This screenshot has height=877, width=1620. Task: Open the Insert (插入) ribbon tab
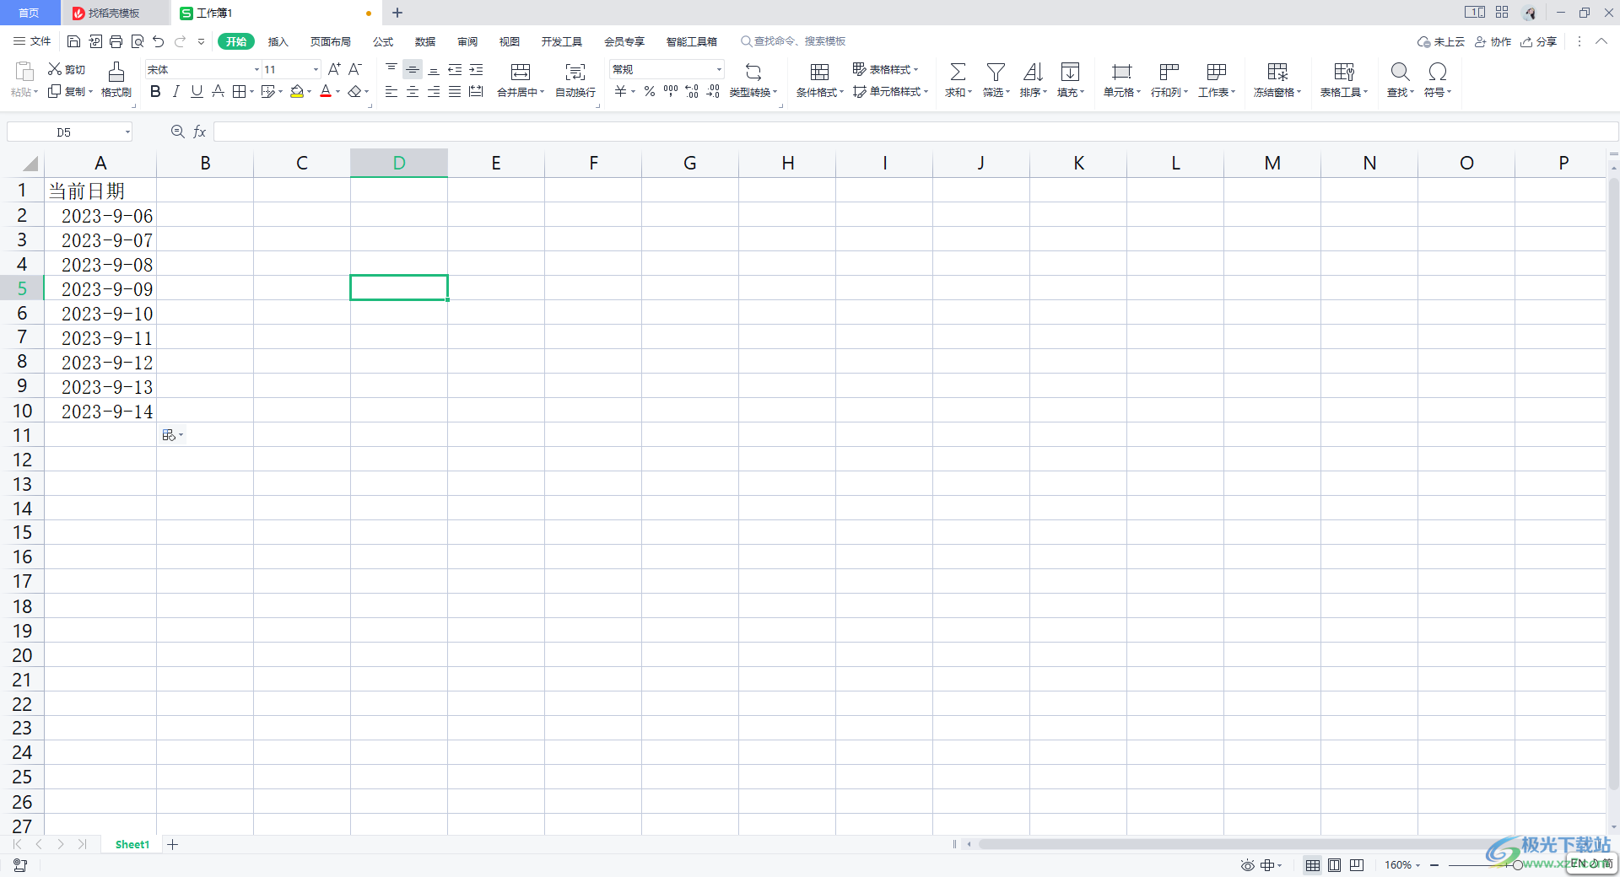(x=278, y=41)
